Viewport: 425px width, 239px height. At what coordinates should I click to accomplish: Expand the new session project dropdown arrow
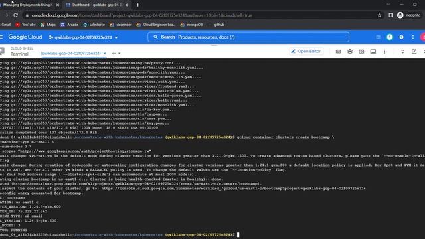120,53
